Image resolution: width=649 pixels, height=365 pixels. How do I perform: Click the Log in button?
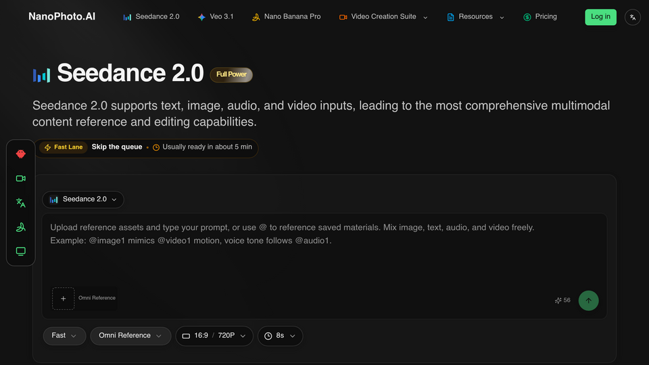tap(600, 17)
